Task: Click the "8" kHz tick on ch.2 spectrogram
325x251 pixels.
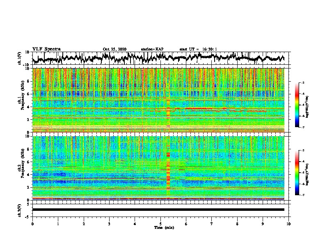Action: (28, 149)
